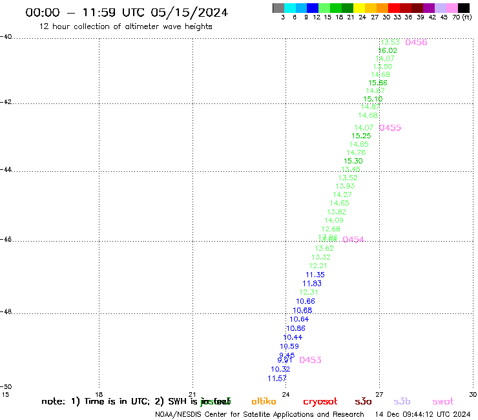Viewport: 478px width, 420px height.
Task: Click the wave height value '14.09'
Action: [334, 220]
